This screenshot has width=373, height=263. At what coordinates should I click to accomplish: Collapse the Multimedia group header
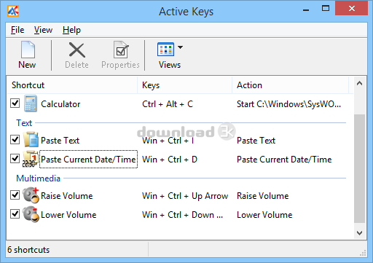coord(38,178)
